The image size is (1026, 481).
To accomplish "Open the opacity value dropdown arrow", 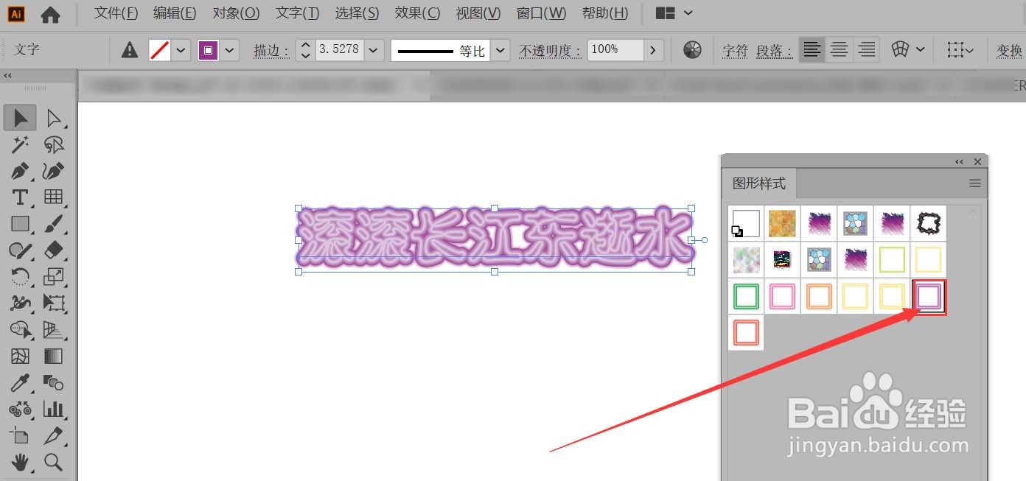I will [x=653, y=49].
